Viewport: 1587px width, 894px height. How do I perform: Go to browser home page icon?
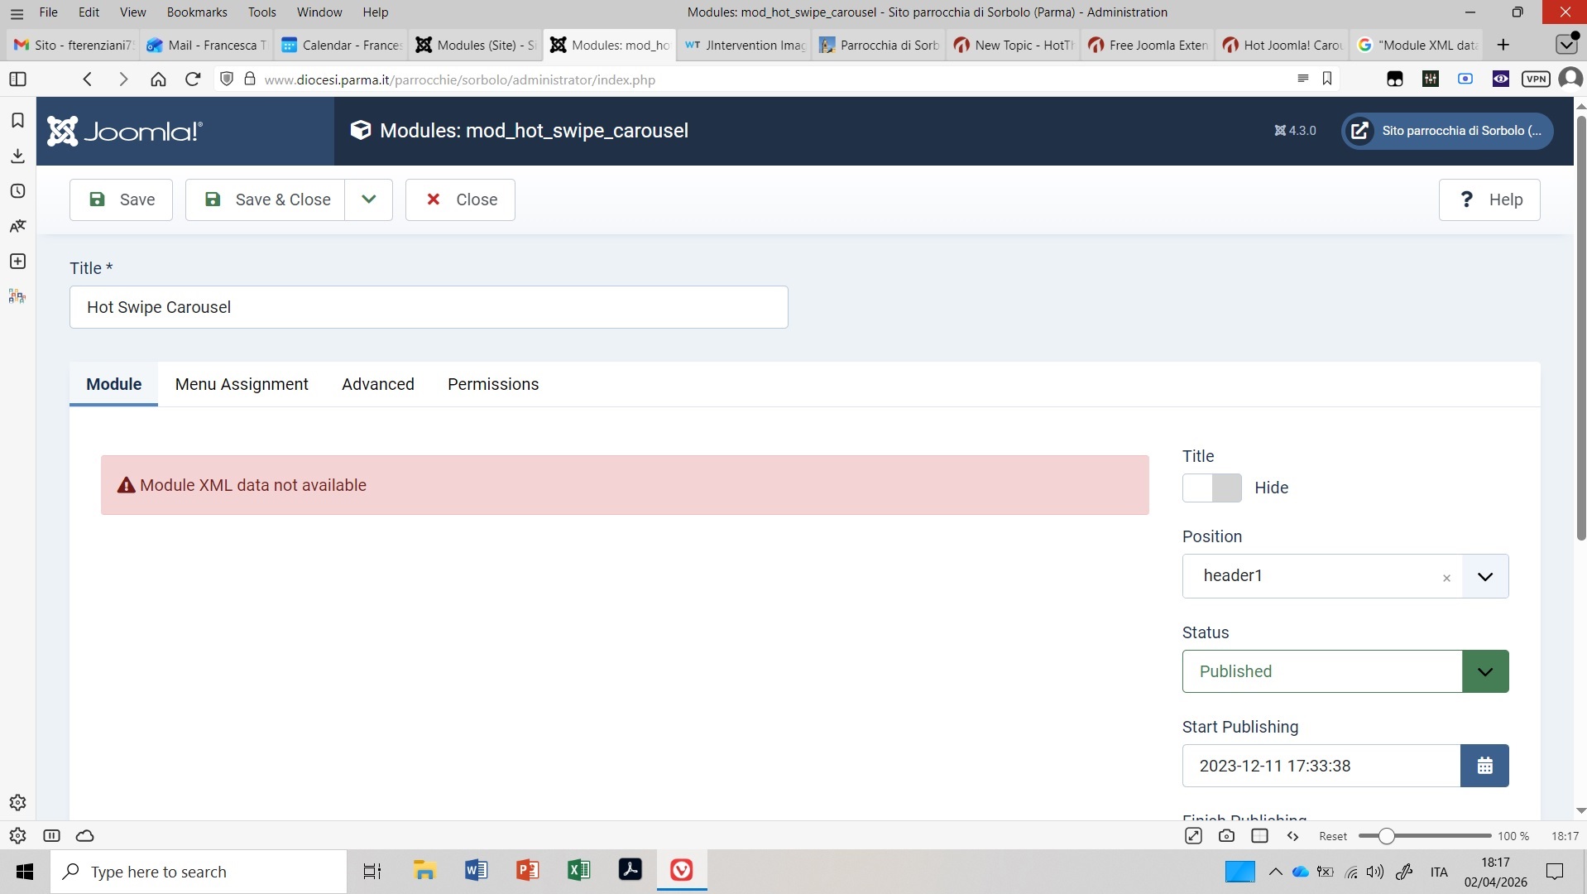click(158, 79)
